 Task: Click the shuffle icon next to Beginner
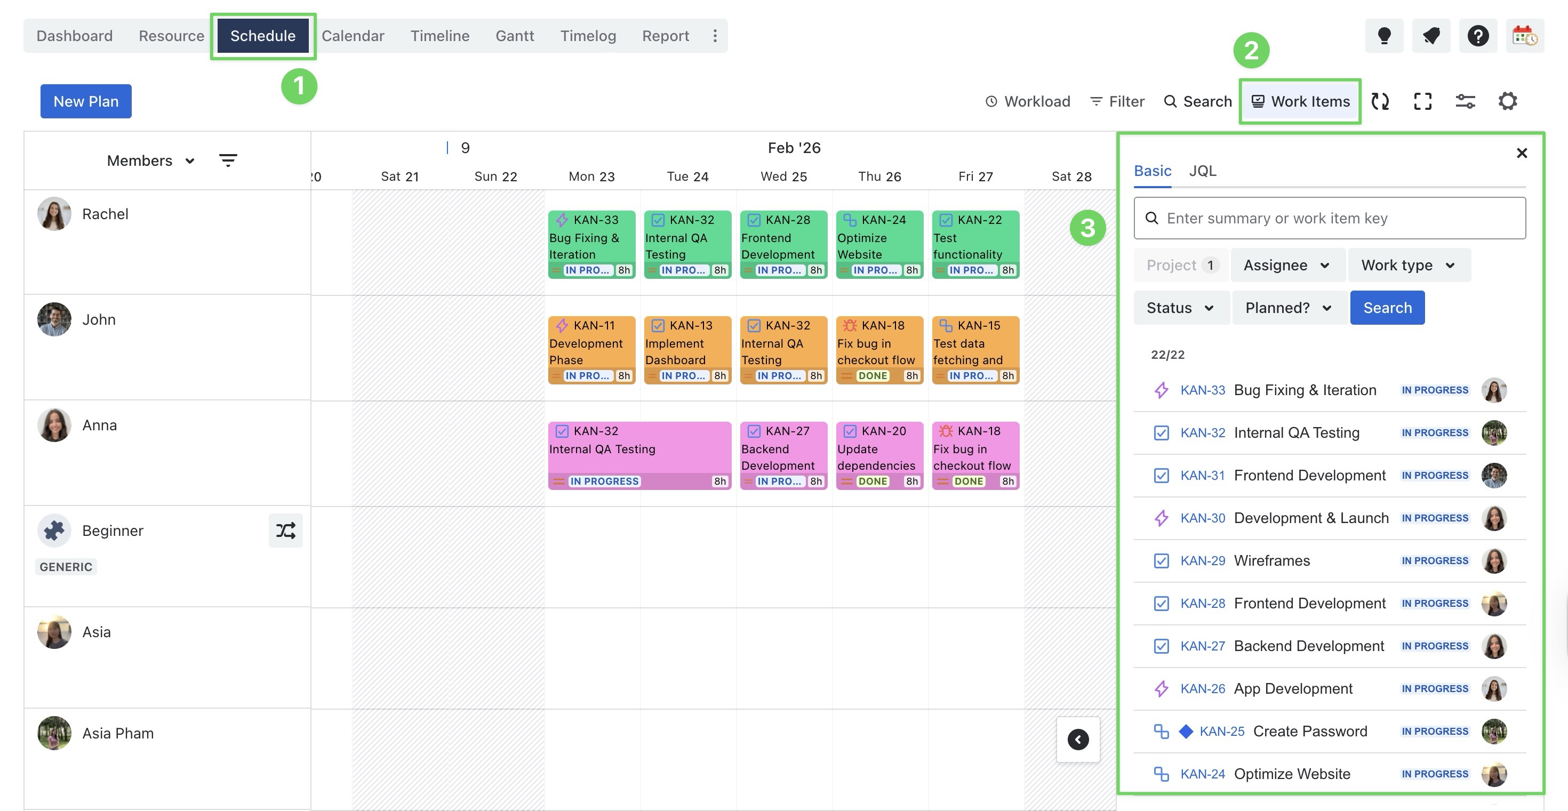click(285, 531)
